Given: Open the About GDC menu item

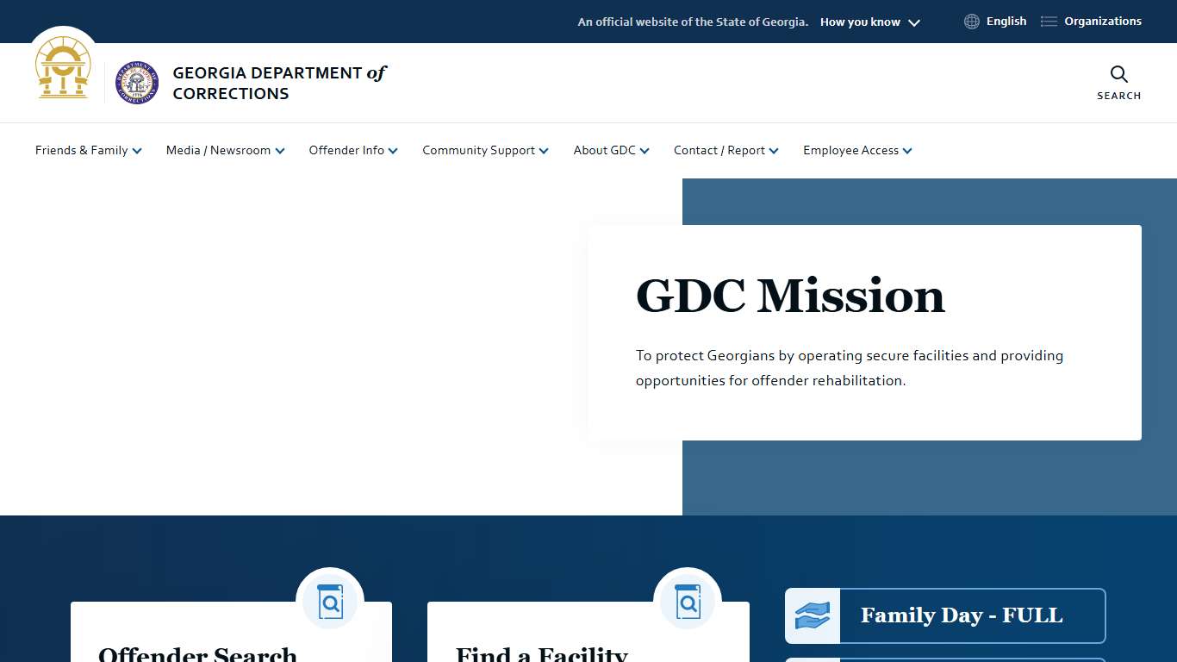Looking at the screenshot, I should click(610, 150).
